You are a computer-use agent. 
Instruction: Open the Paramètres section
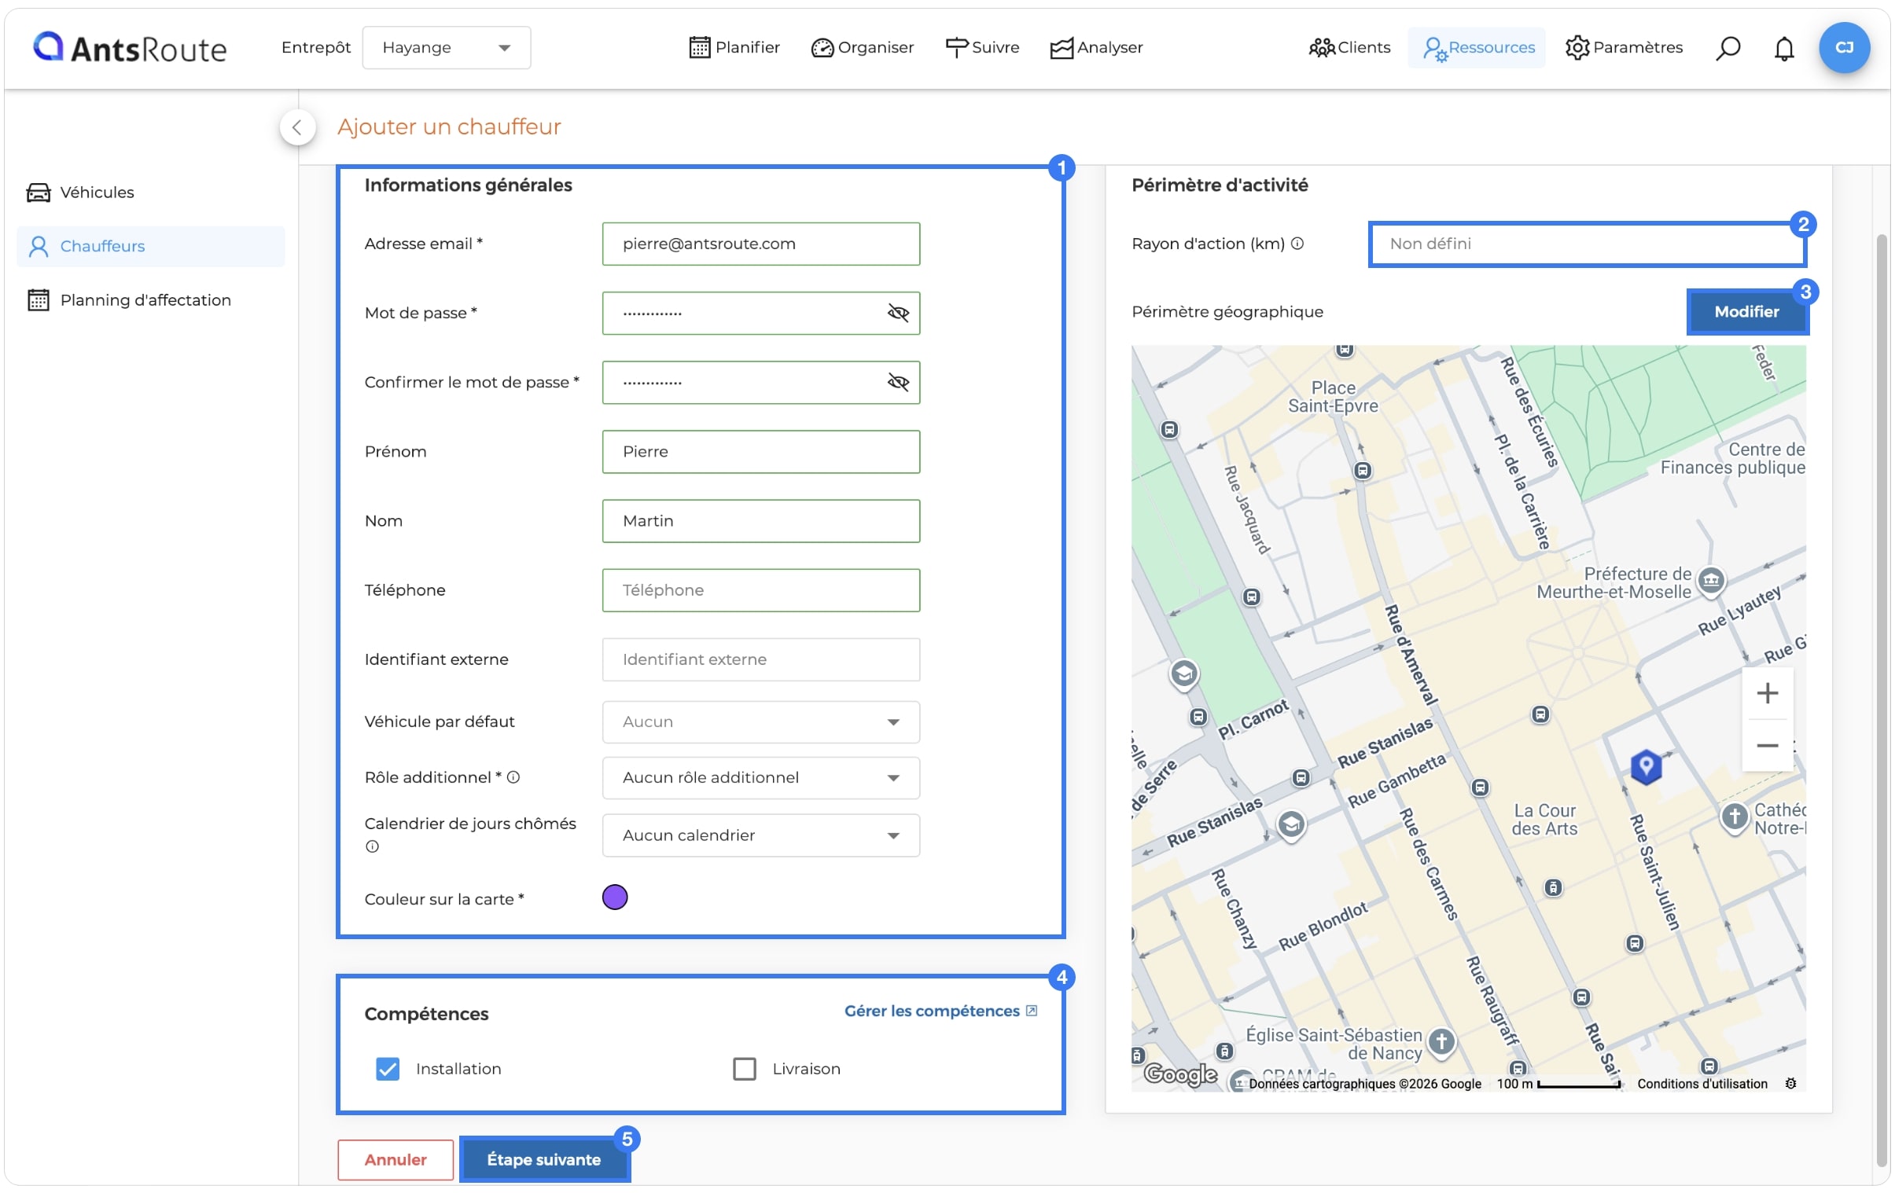tap(1623, 48)
